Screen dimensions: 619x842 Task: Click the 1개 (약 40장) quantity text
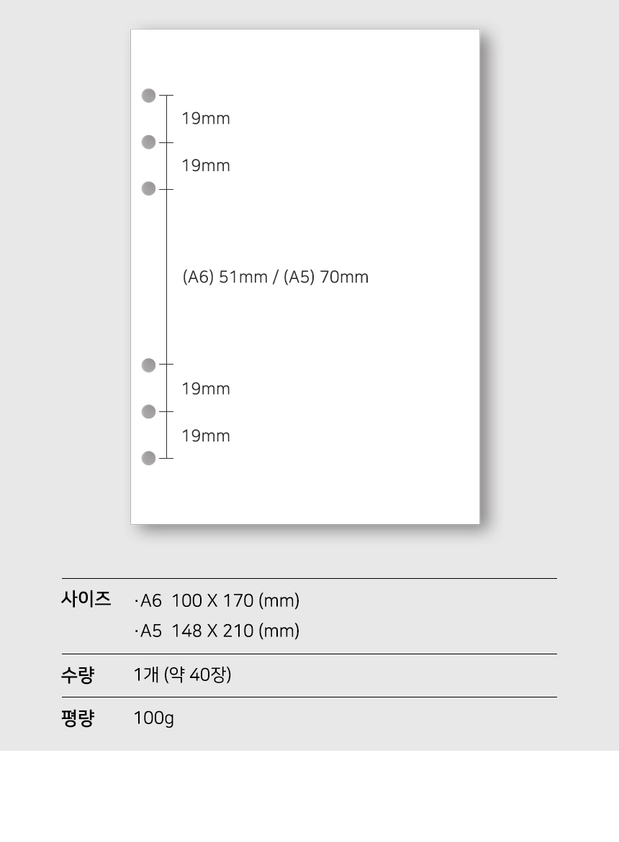(183, 675)
